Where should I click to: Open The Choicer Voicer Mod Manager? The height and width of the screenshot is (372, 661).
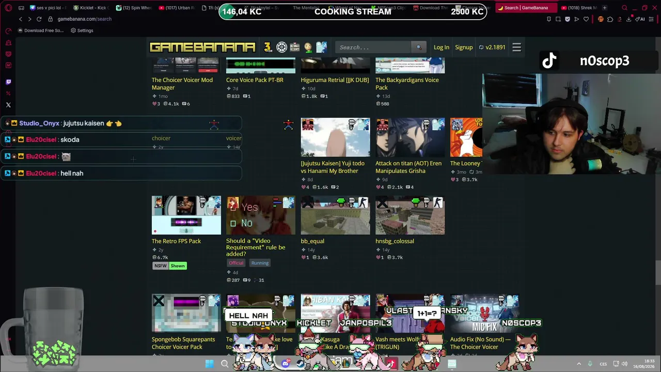point(182,84)
